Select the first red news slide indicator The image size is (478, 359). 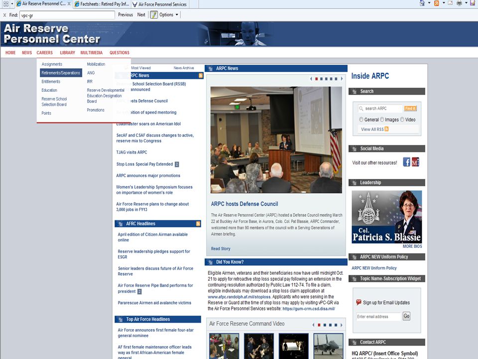pyautogui.click(x=317, y=79)
